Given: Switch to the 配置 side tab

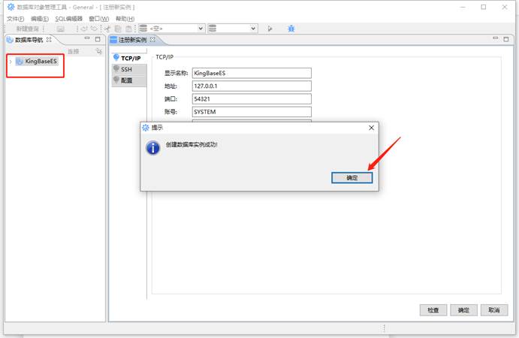Looking at the screenshot, I should pyautogui.click(x=129, y=80).
